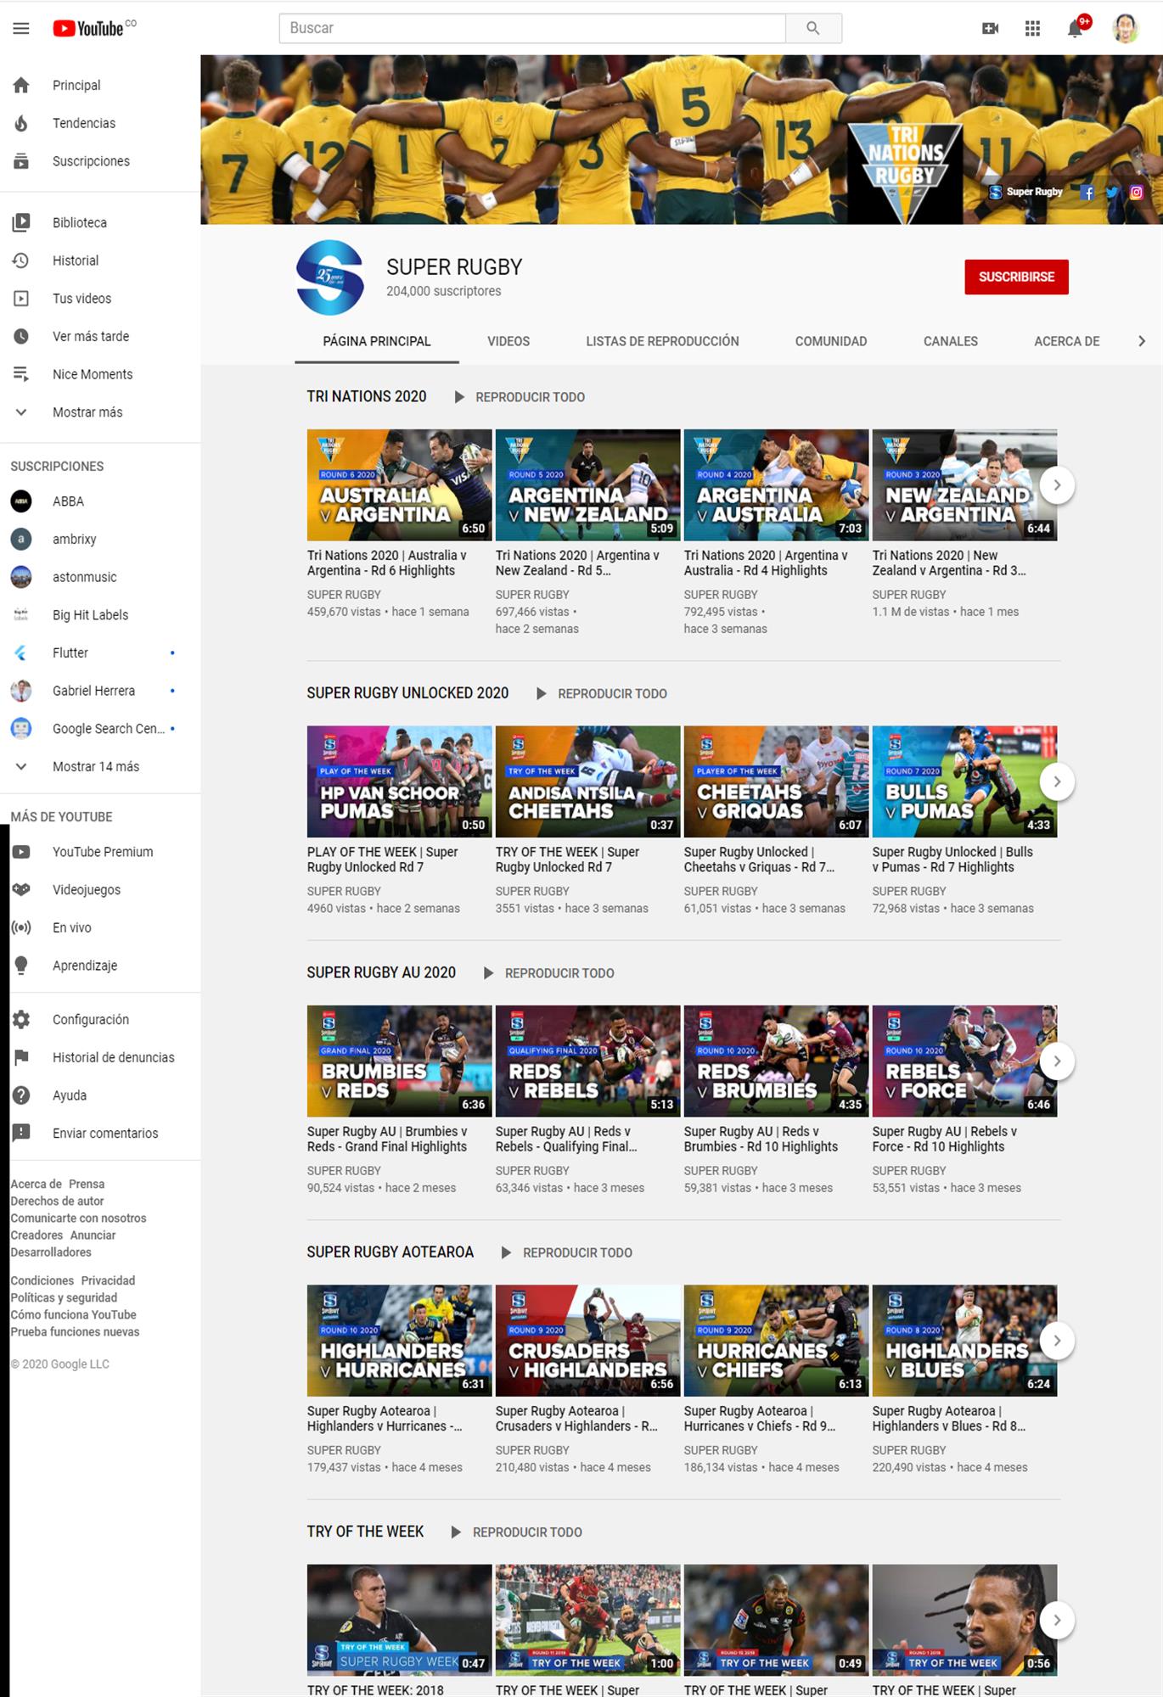Click the search magnifier button
The image size is (1163, 1697).
(x=813, y=28)
